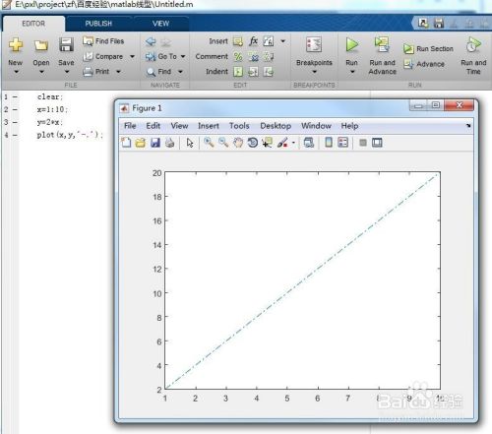The image size is (492, 434).
Task: Expand the Save dropdown arrow
Action: [67, 72]
